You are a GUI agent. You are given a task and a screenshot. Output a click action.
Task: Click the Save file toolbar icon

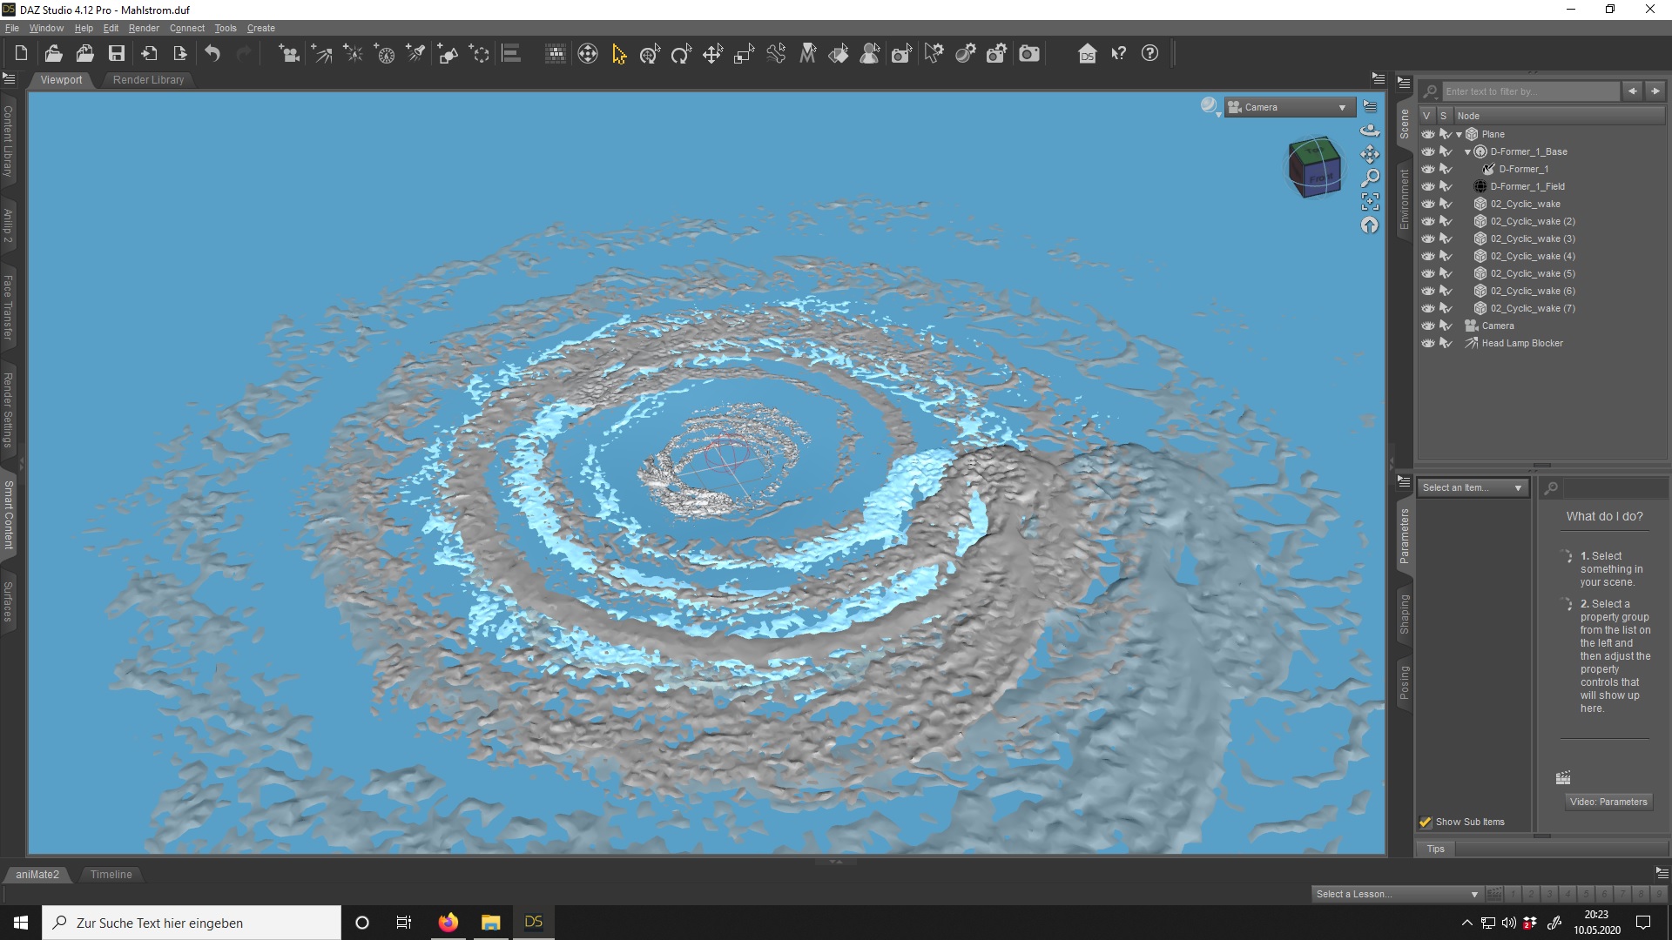116,54
